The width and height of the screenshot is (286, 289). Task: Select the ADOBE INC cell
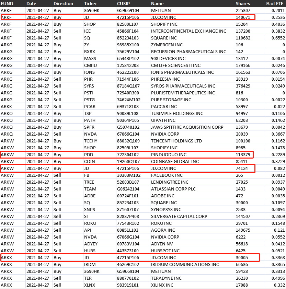163,196
